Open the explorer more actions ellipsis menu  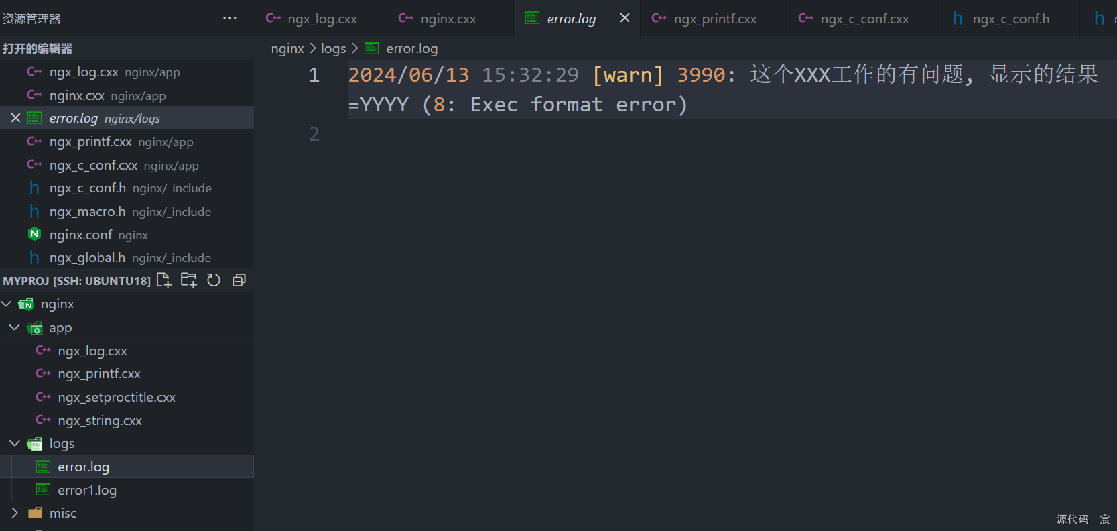[x=230, y=18]
